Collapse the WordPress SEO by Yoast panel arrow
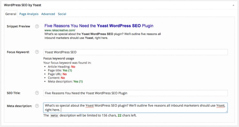239x127 pixels. [233, 5]
